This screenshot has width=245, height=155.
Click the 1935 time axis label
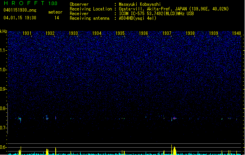(x=120, y=33)
